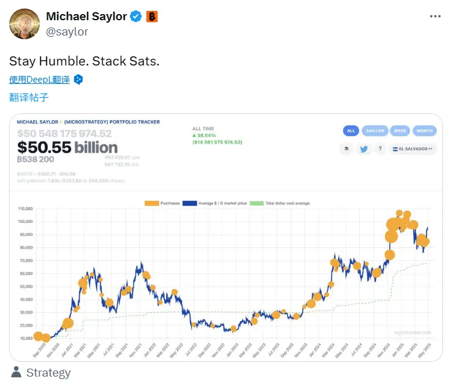
Task: Click the Twitter bird icon in the tracker
Action: pyautogui.click(x=364, y=149)
